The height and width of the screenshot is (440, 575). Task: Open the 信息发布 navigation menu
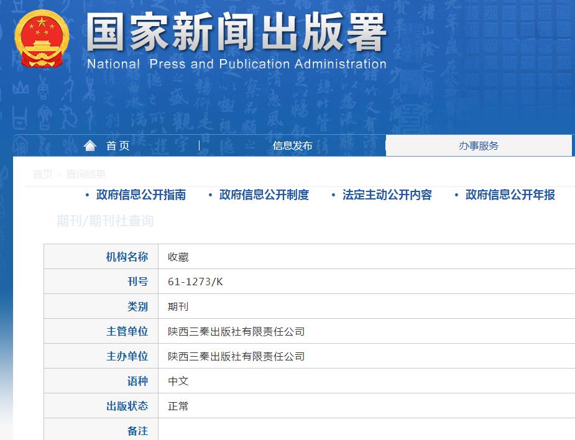pyautogui.click(x=292, y=145)
